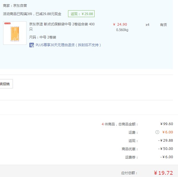The height and width of the screenshot is (177, 178).
Task: Click the product price ¥24.90
Action: [x=120, y=25]
